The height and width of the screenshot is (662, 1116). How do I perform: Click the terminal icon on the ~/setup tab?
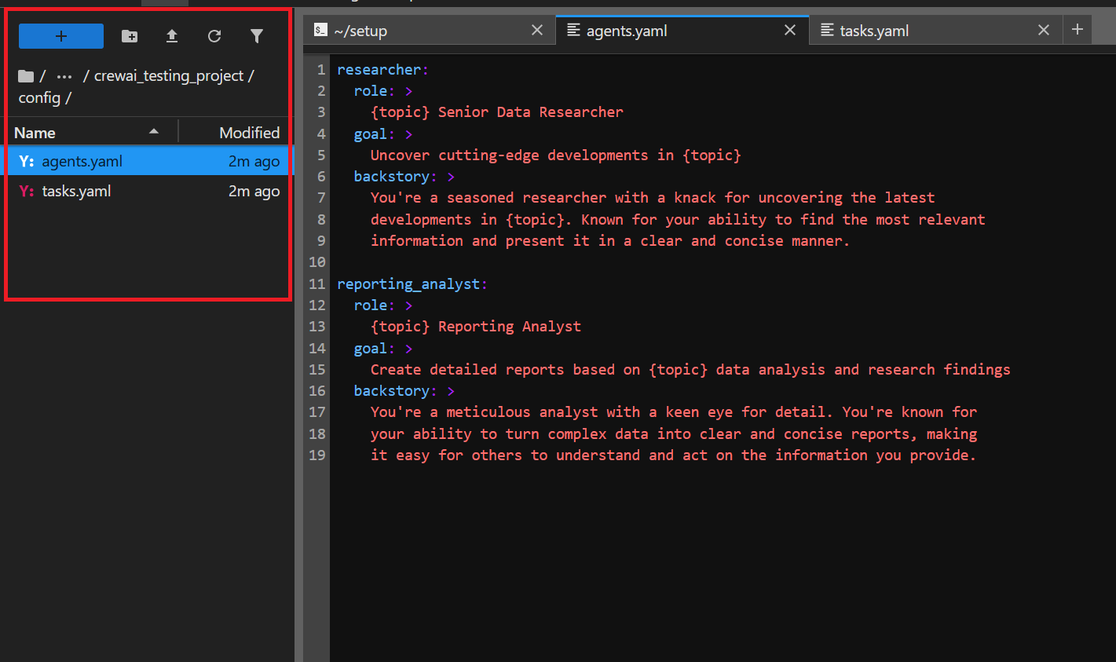[320, 30]
